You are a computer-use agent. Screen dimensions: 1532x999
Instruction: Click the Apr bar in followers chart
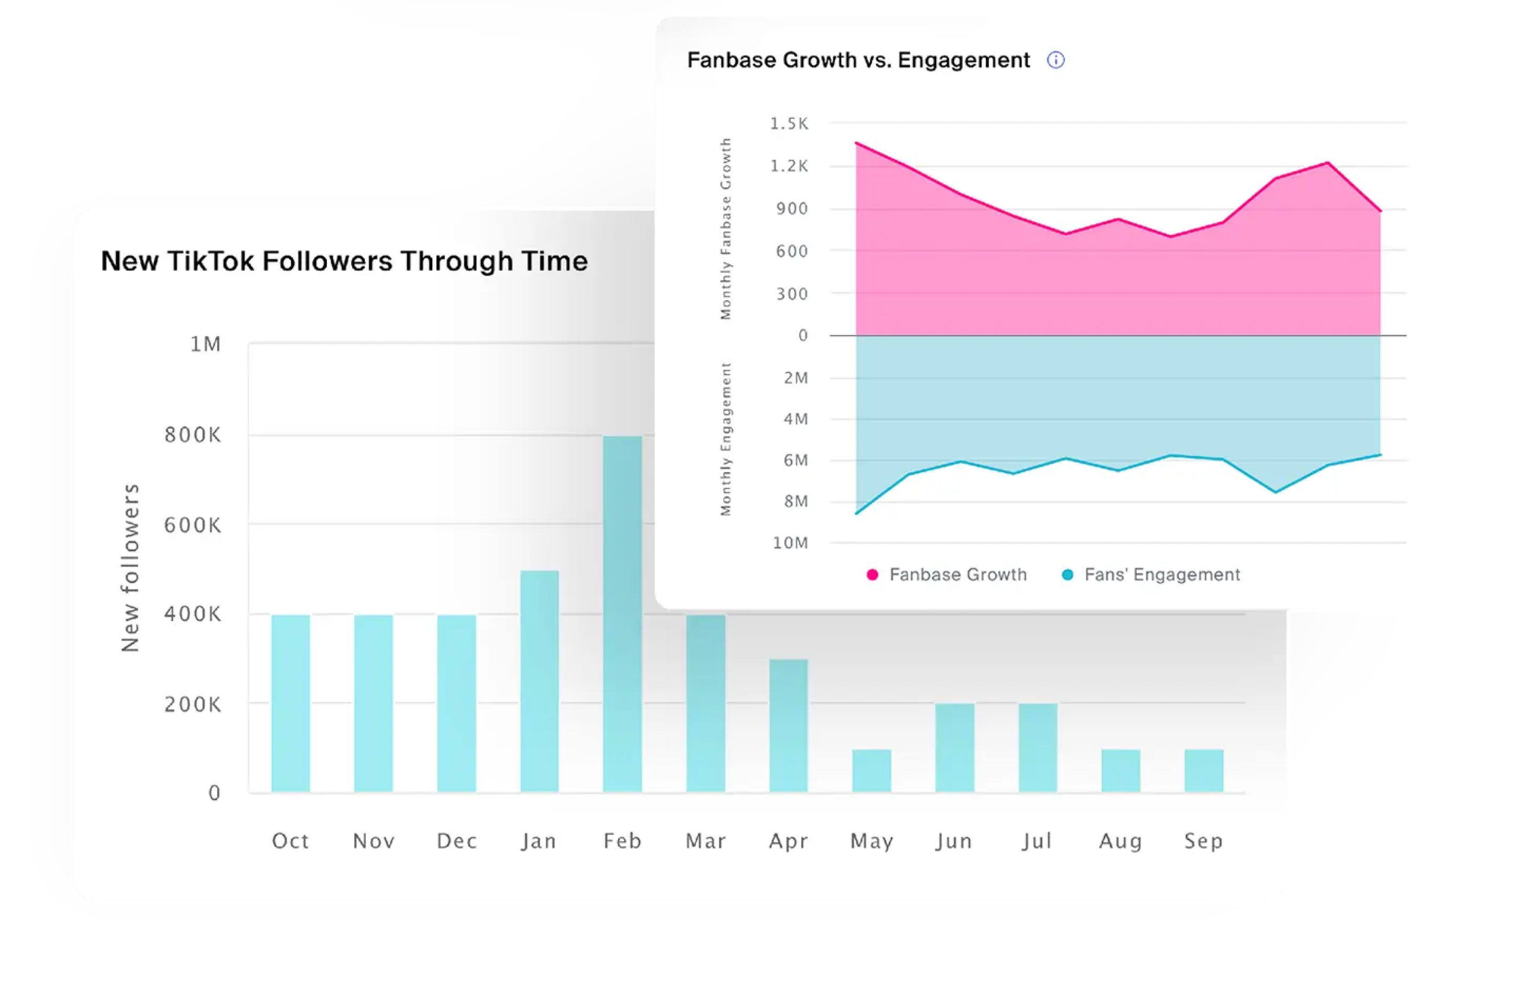789,725
